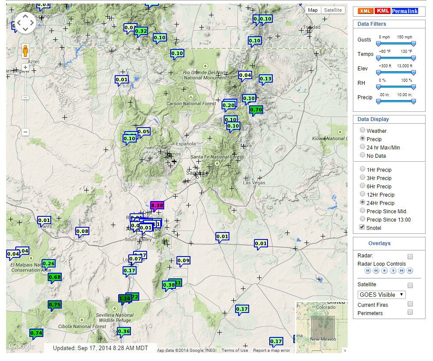The image size is (433, 361).
Task: Click the radar loop stop button
Action: click(384, 271)
